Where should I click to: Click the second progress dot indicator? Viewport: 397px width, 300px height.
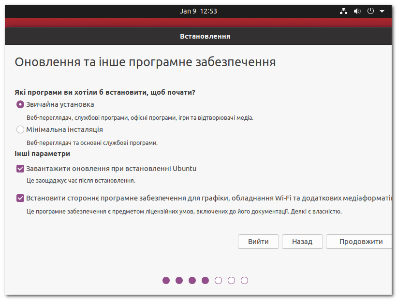coord(179,280)
